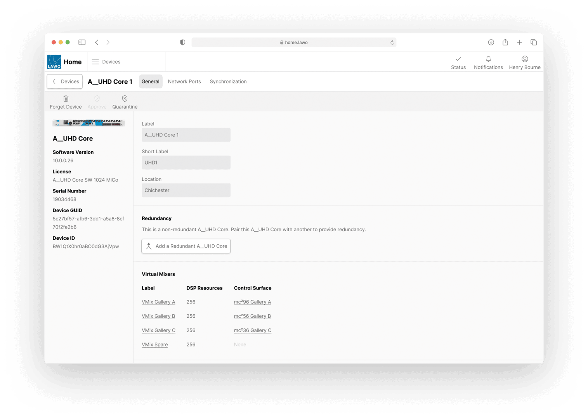Click Add a Redundant A__UHD Core button
Viewport: 588px width, 419px height.
point(186,246)
